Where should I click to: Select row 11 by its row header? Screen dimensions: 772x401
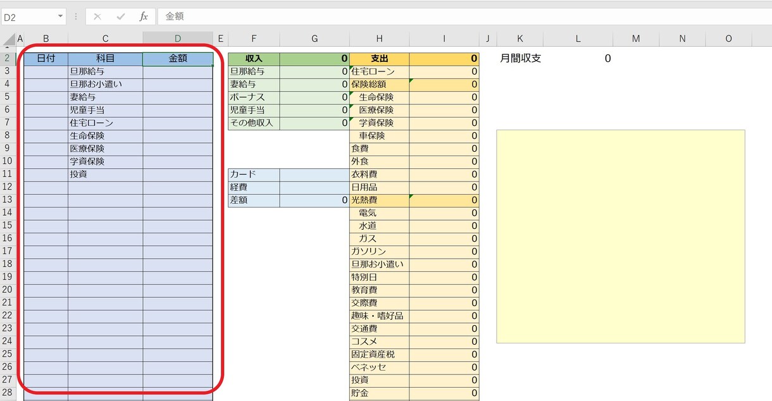[8, 174]
